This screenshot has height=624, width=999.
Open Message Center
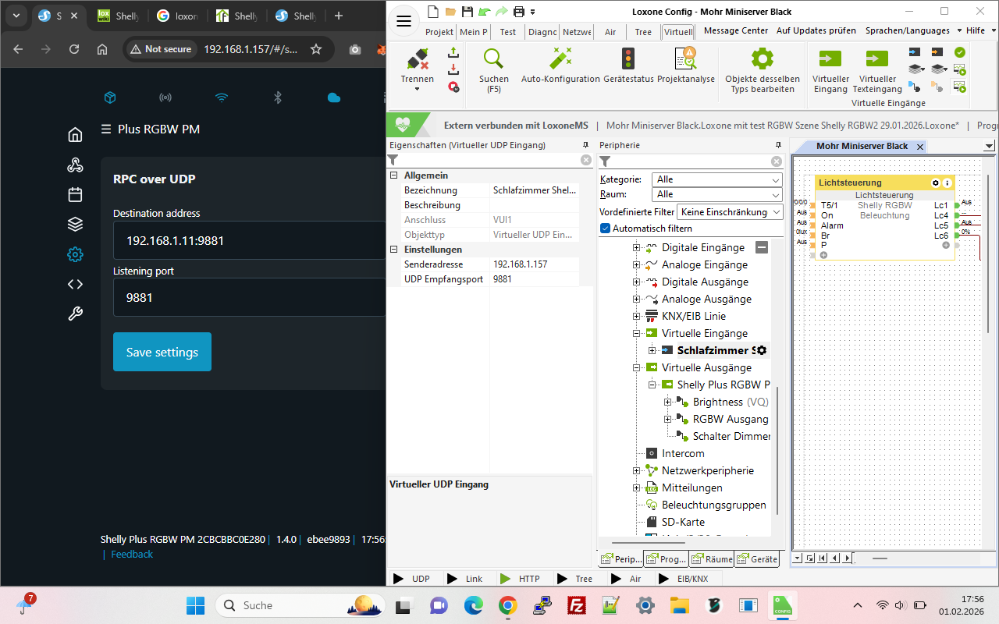click(x=736, y=30)
